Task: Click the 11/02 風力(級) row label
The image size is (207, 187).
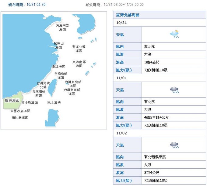Action: (124, 181)
